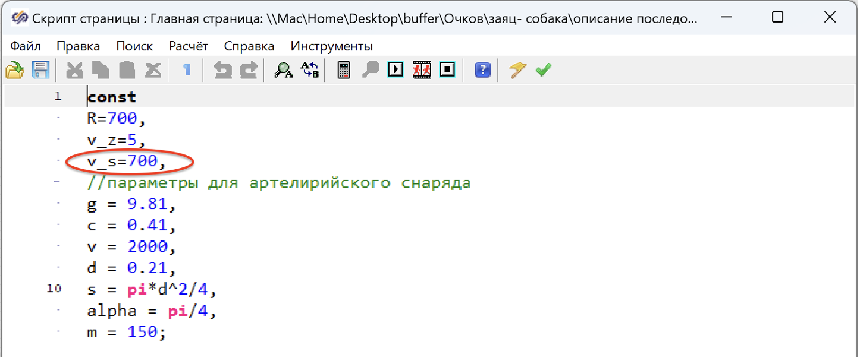Click the line d = 0.21
This screenshot has height=361, width=860.
coord(132,268)
